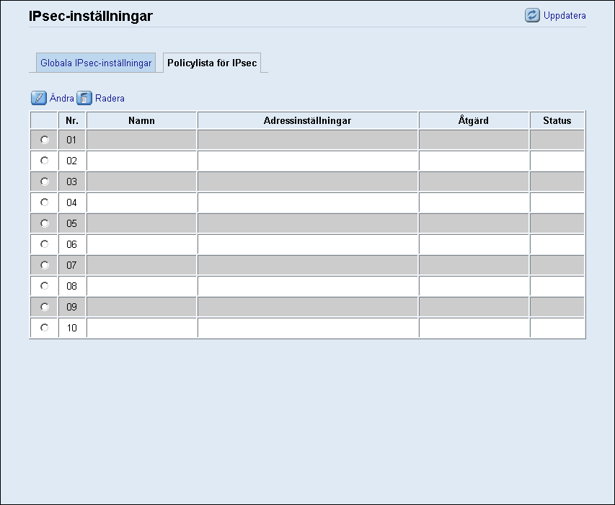Click the Status column header
This screenshot has width=615, height=505.
pos(557,120)
